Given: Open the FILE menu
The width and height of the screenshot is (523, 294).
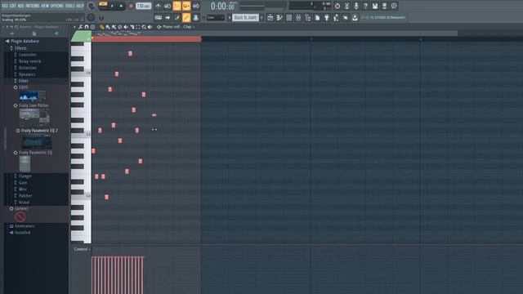Looking at the screenshot, I should coord(5,6).
